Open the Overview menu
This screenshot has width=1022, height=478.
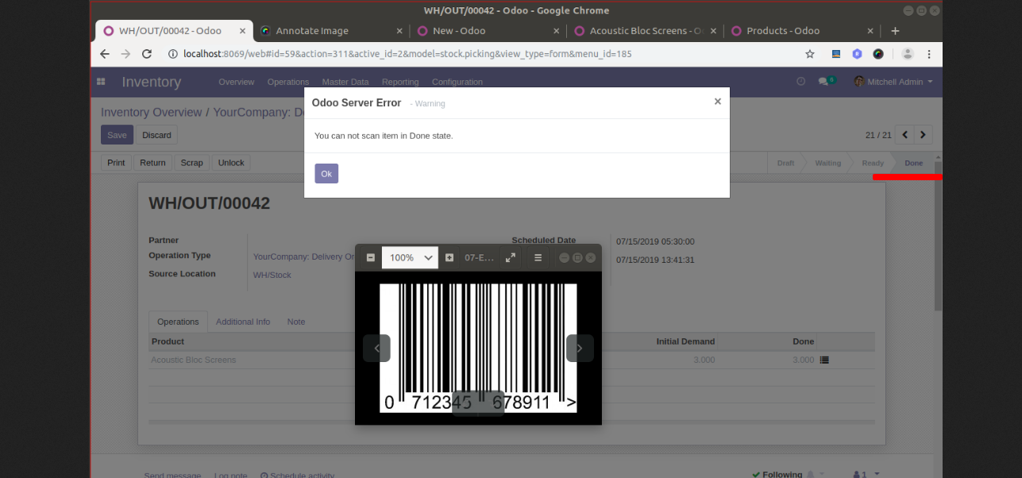click(237, 82)
